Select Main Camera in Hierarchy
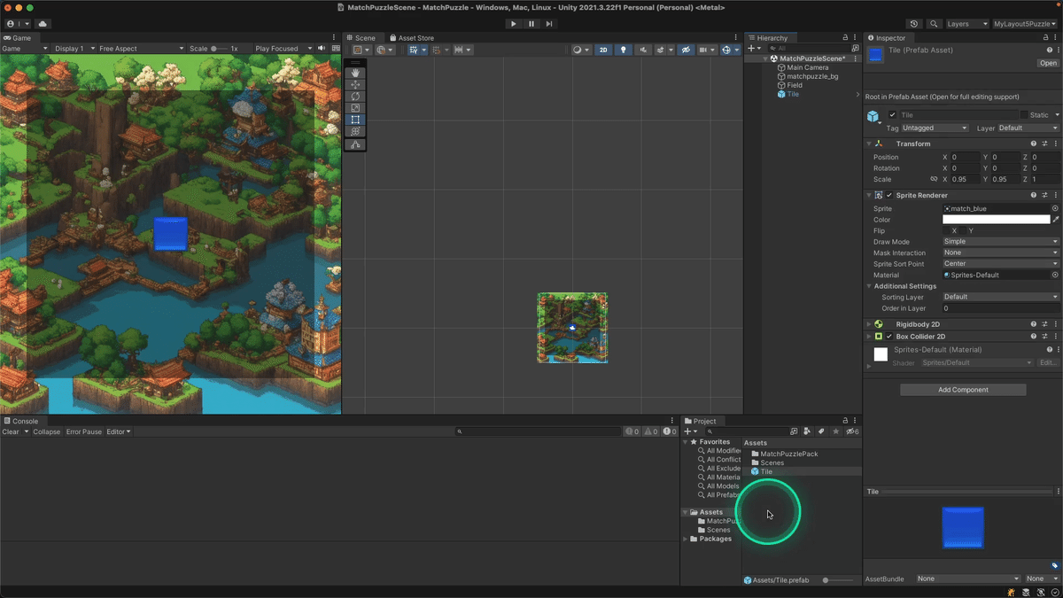Image resolution: width=1063 pixels, height=598 pixels. coord(807,67)
